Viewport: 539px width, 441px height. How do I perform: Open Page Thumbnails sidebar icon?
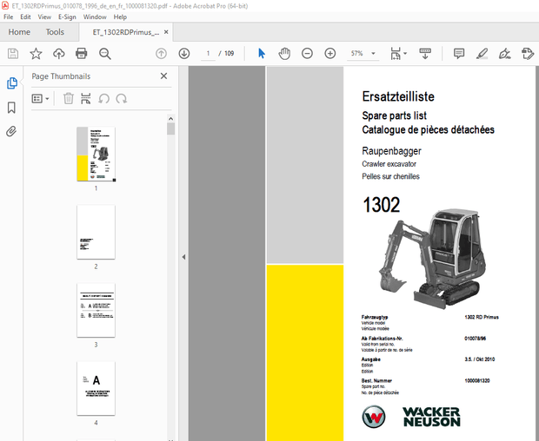click(11, 83)
